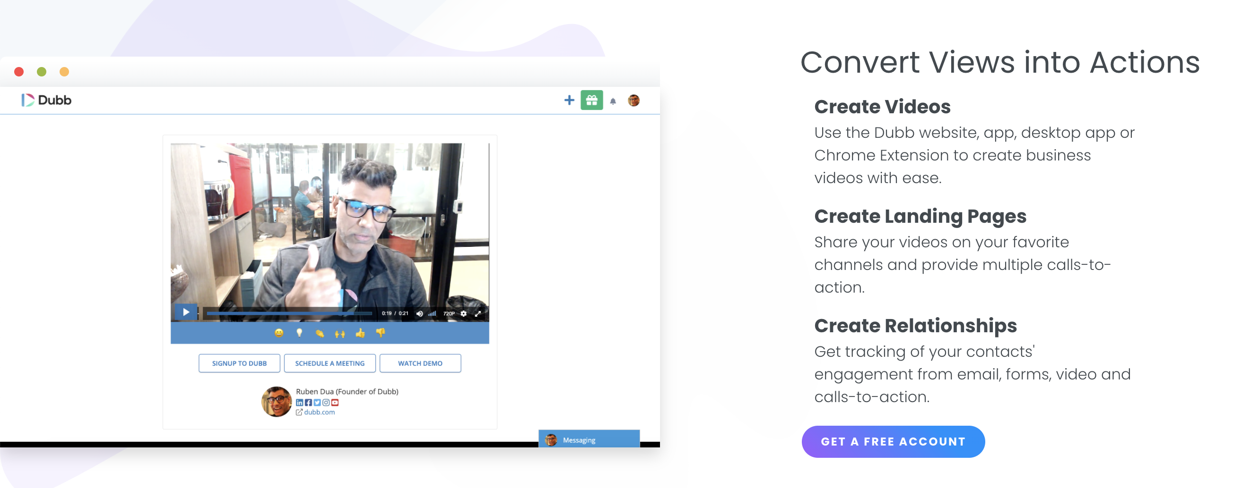Click the SCHEDULE A MEETING button
This screenshot has width=1233, height=488.
coord(330,363)
